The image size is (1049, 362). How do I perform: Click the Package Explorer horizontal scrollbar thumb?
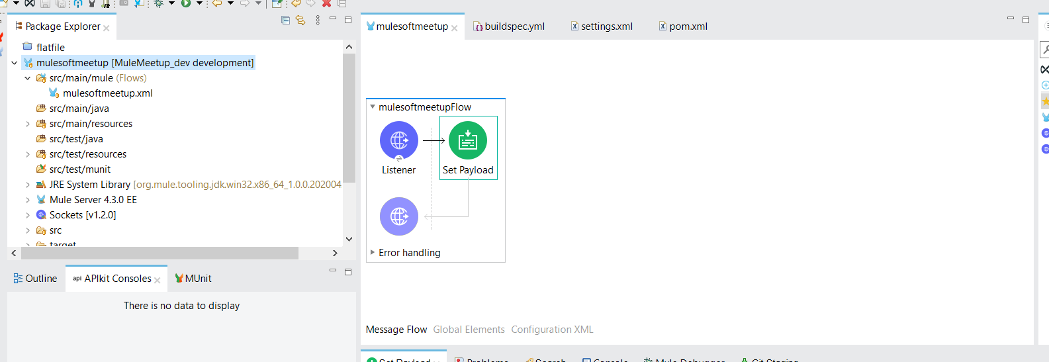[160, 253]
